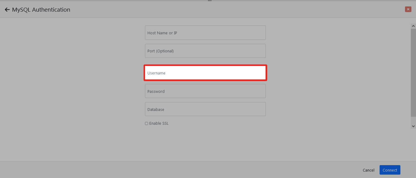Click the three-dot drag handle at top

pos(210,1)
